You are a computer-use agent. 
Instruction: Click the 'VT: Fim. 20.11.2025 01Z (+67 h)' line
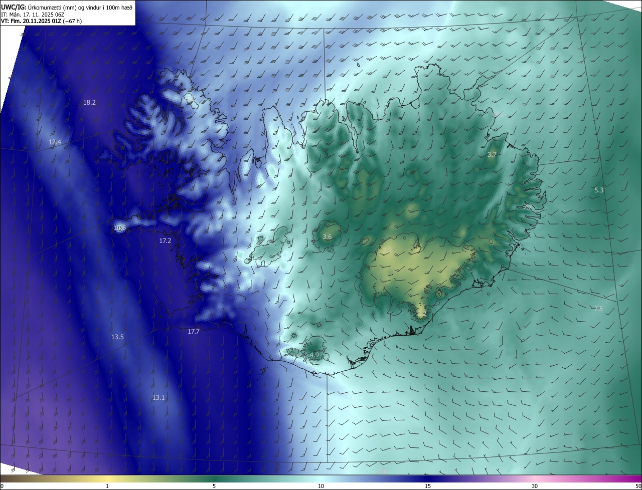[x=42, y=21]
